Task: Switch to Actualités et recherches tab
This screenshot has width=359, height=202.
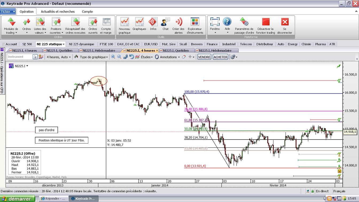Action: tap(58, 11)
